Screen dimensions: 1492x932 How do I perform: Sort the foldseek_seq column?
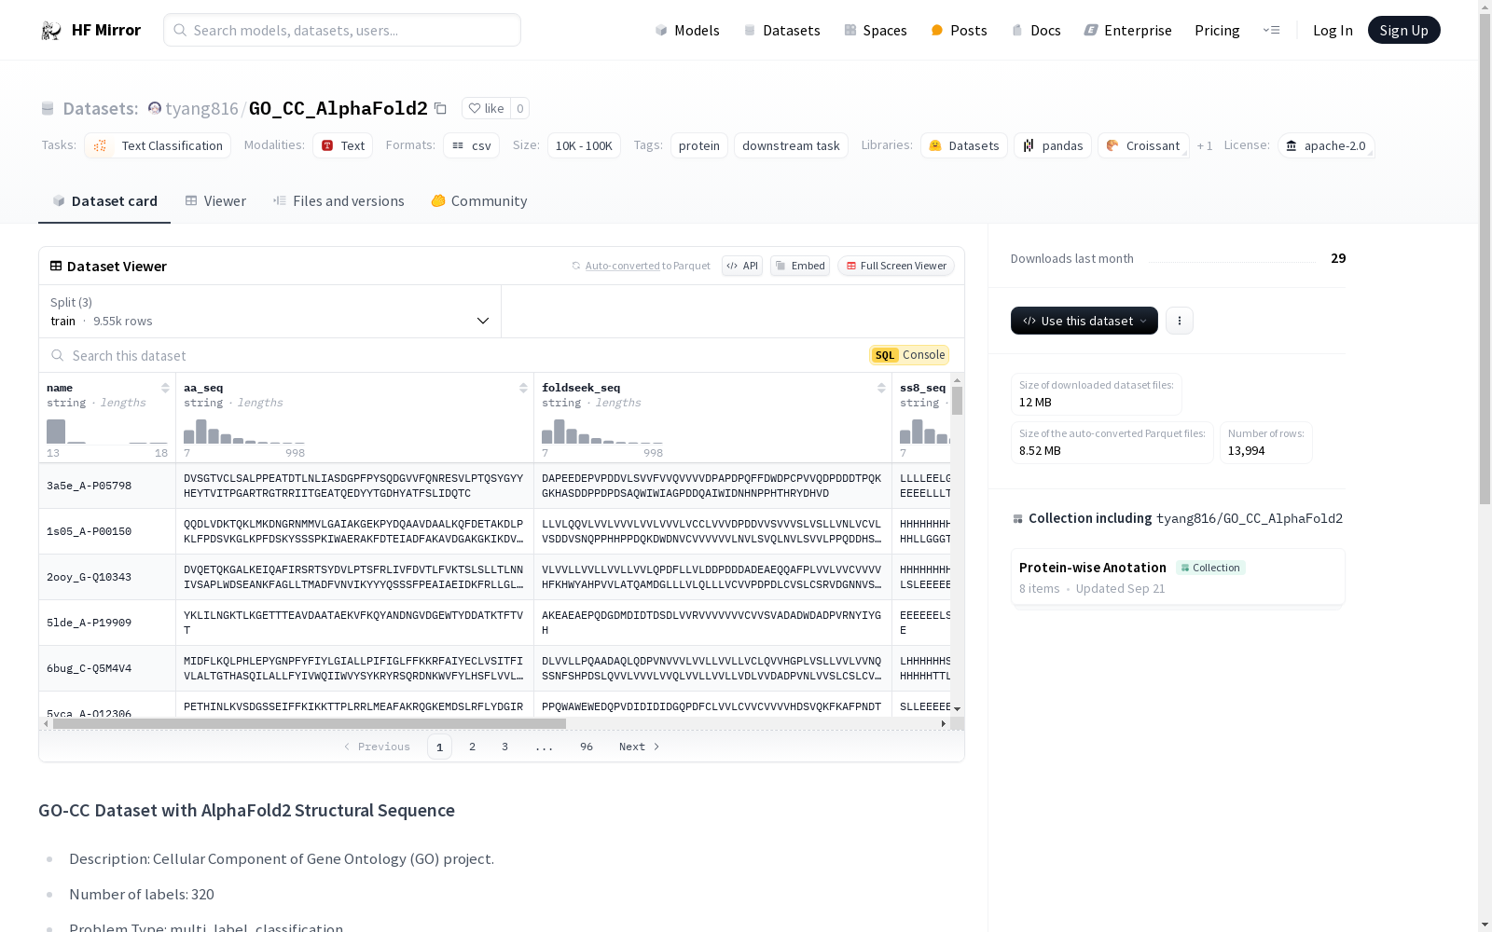tap(881, 388)
